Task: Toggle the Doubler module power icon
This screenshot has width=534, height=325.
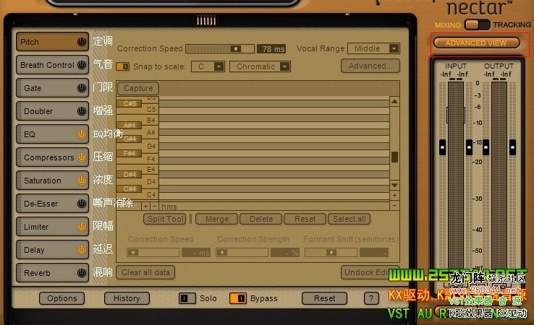Action: tap(81, 111)
